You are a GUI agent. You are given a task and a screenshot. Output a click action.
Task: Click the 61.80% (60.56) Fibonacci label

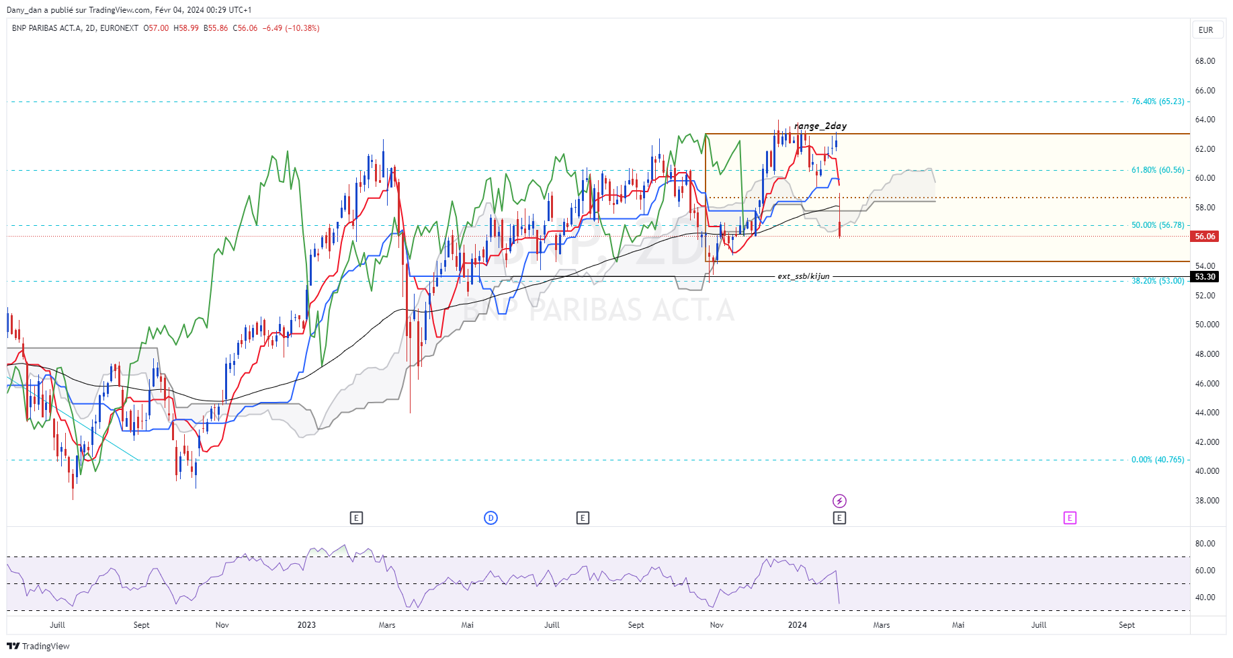[x=1158, y=170]
